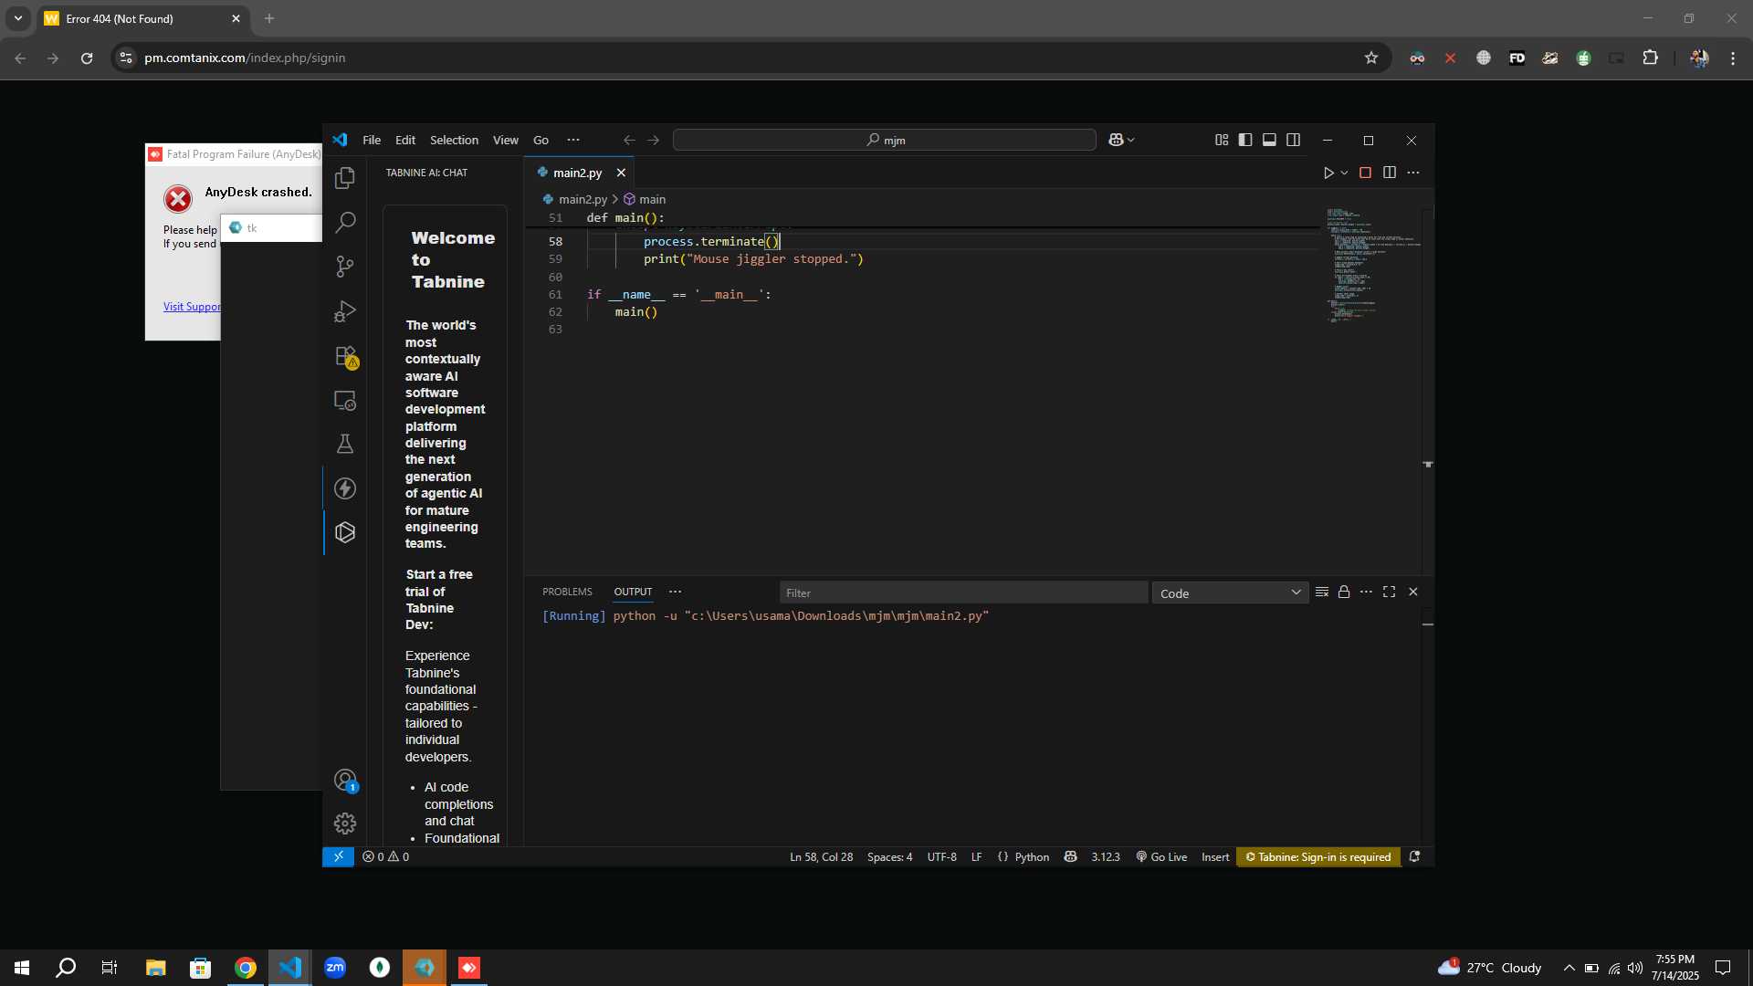
Task: Expand the run button dropdown arrow
Action: [1344, 173]
